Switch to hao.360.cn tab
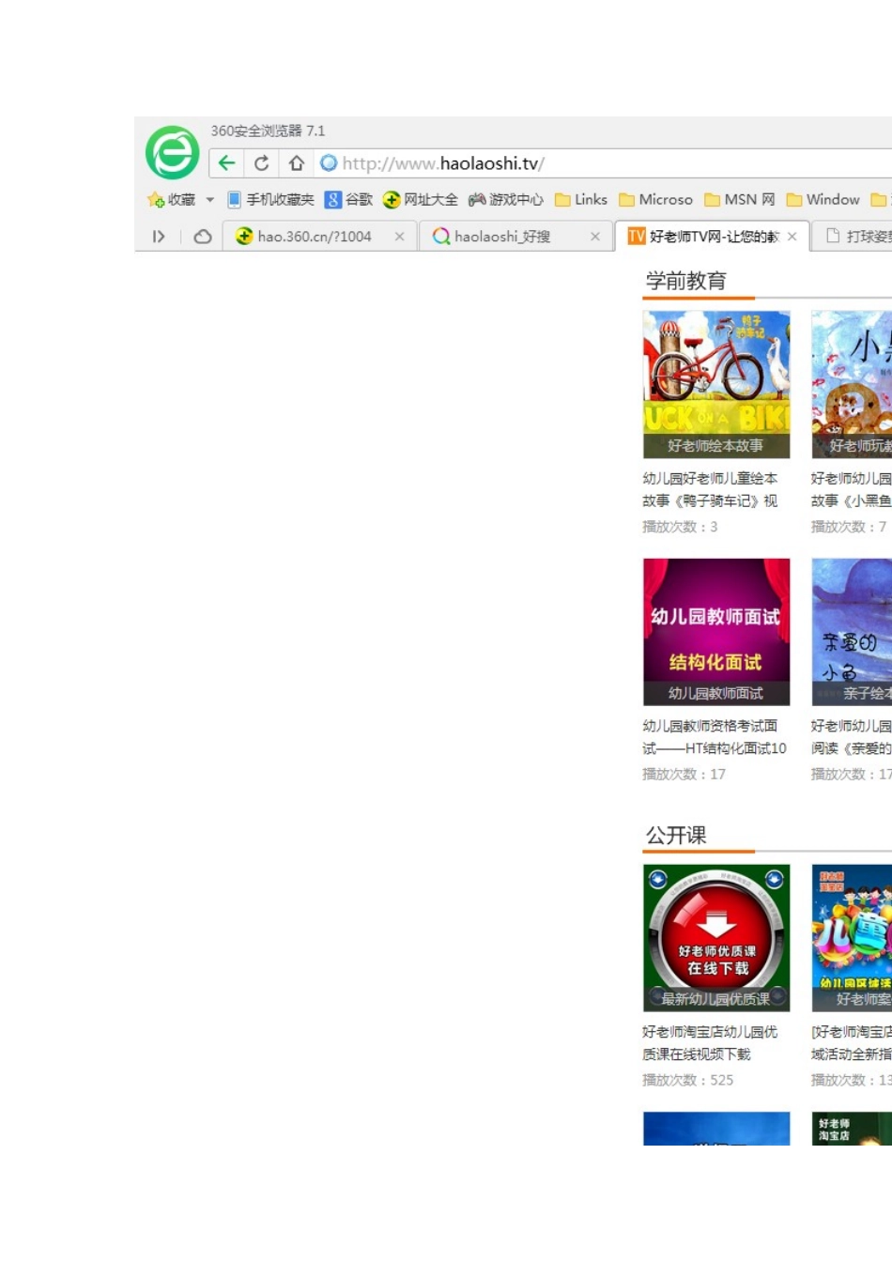The width and height of the screenshot is (892, 1262). point(314,237)
